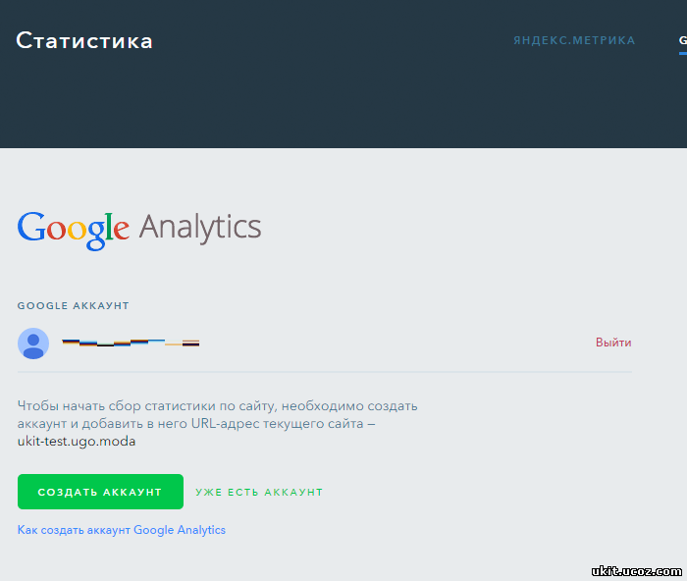Click the blurred account email text
This screenshot has height=581, width=687.
click(x=131, y=343)
